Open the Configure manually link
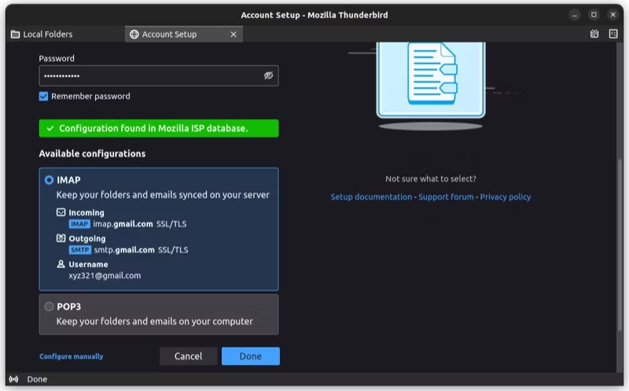The height and width of the screenshot is (391, 629). (72, 356)
